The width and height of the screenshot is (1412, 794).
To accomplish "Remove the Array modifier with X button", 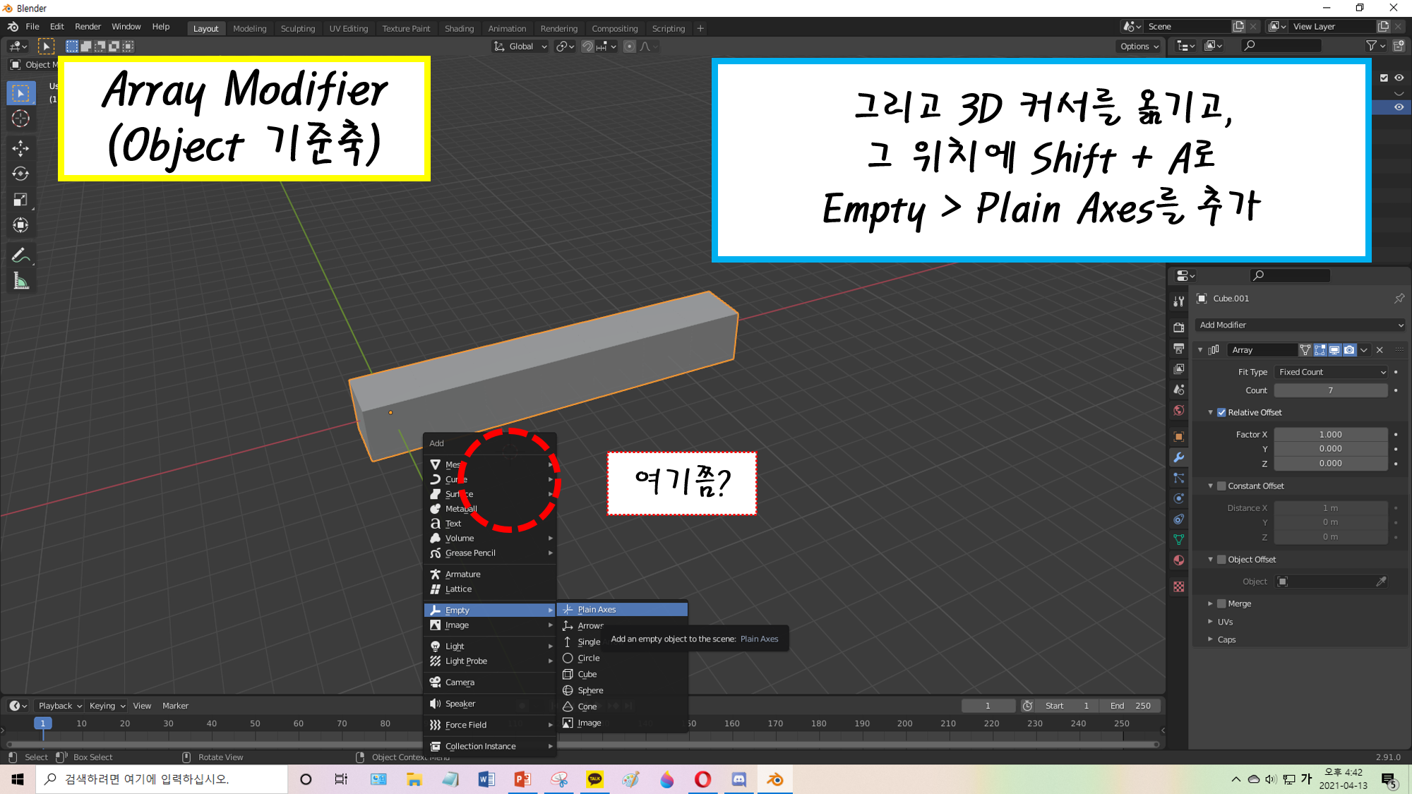I will 1380,350.
